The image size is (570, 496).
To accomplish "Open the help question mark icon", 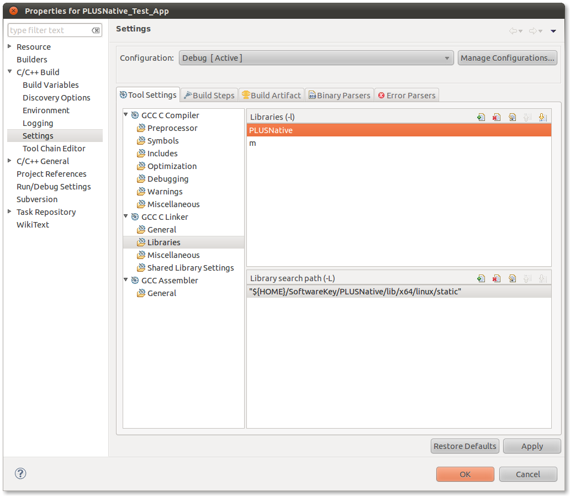I will click(20, 473).
